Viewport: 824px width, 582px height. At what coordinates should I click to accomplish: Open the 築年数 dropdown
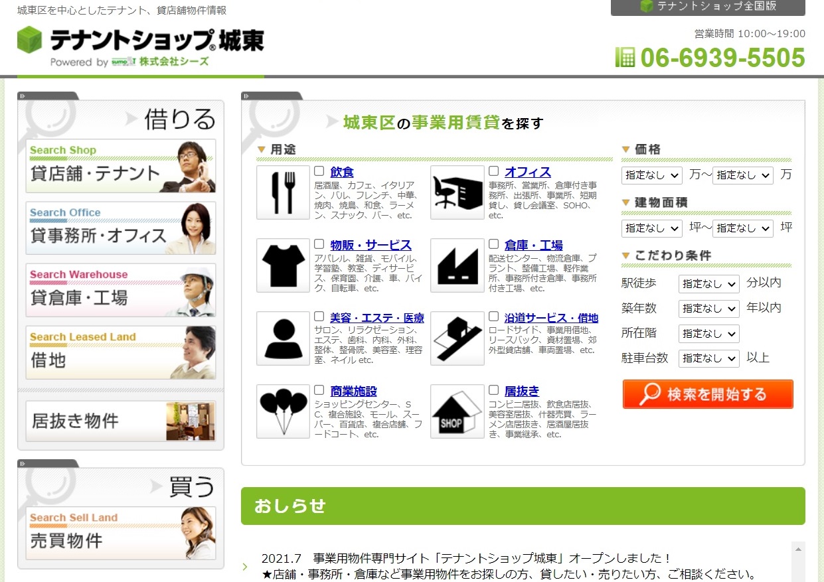pos(708,309)
